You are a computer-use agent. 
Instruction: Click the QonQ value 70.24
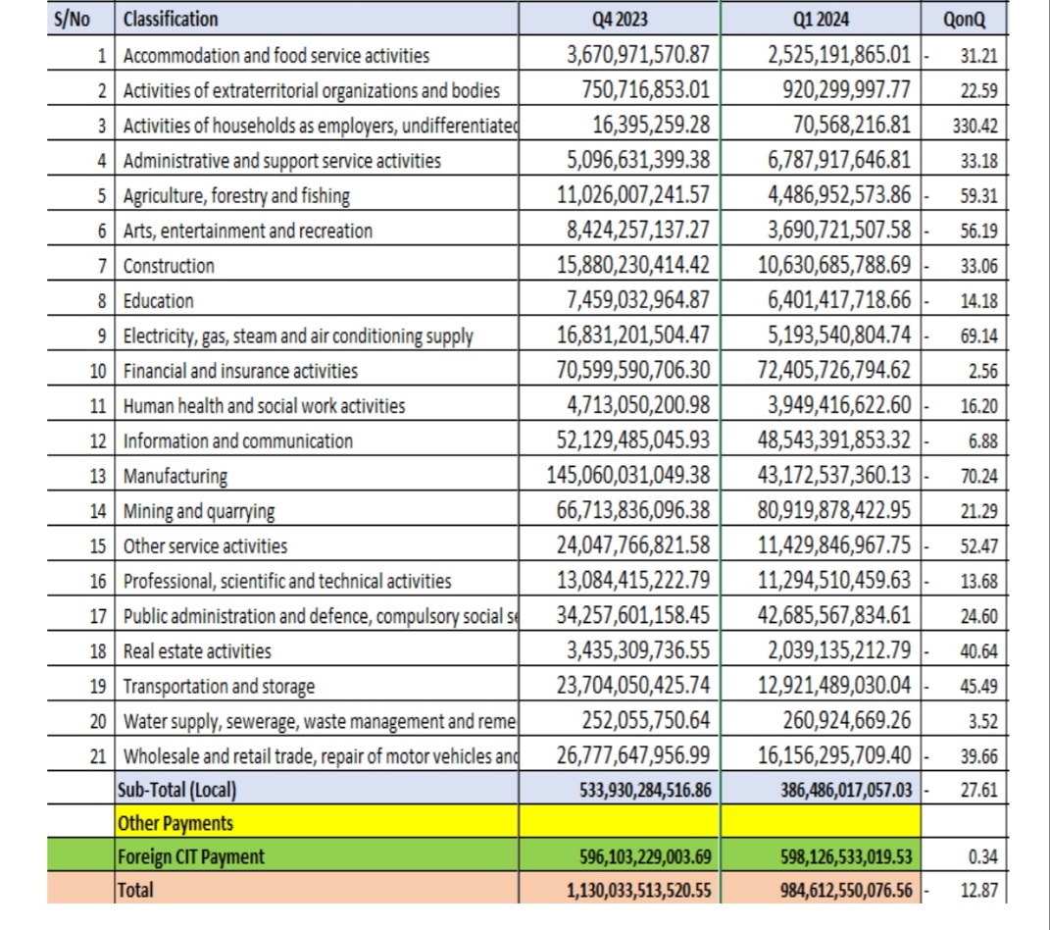pyautogui.click(x=978, y=476)
